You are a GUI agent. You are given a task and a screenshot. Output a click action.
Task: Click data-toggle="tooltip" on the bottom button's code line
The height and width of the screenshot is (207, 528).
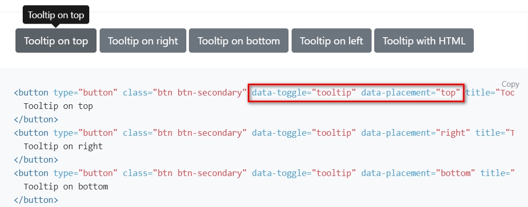(x=304, y=172)
